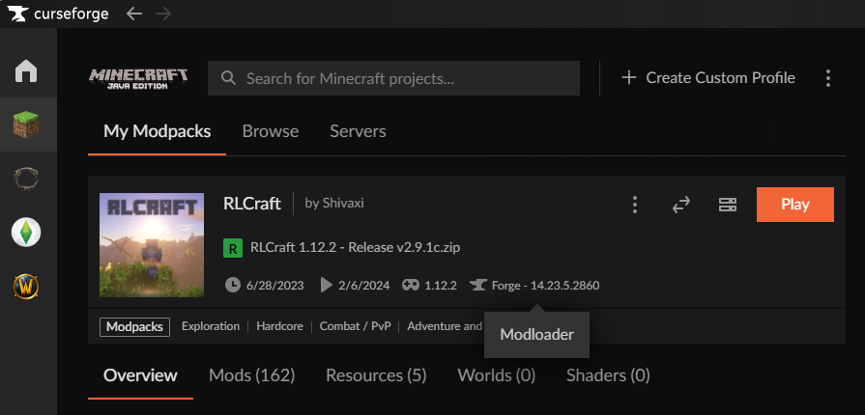Click the search magnifier icon

click(228, 78)
